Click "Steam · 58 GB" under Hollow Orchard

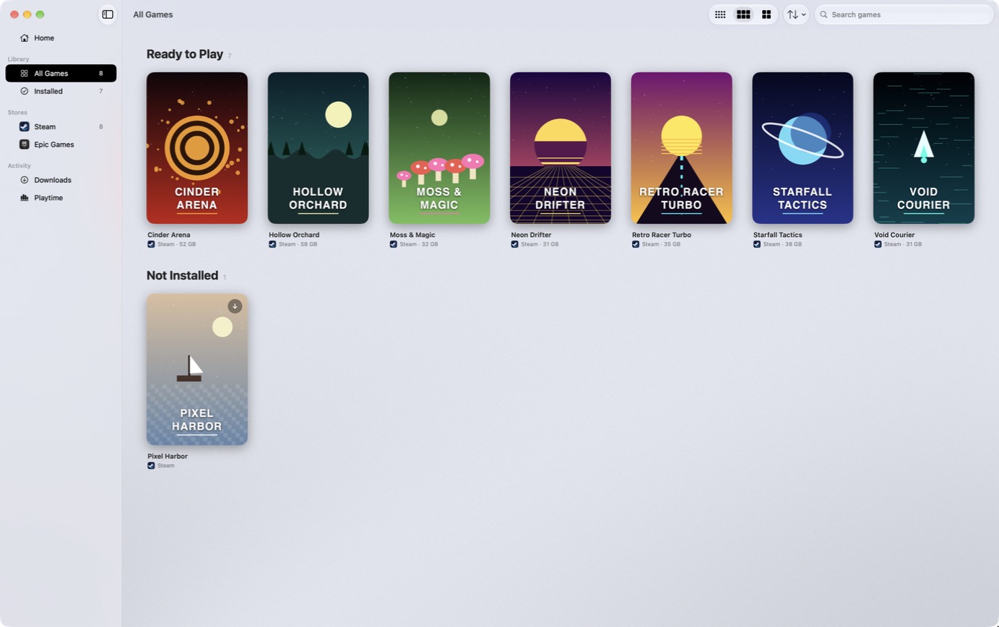tap(298, 244)
